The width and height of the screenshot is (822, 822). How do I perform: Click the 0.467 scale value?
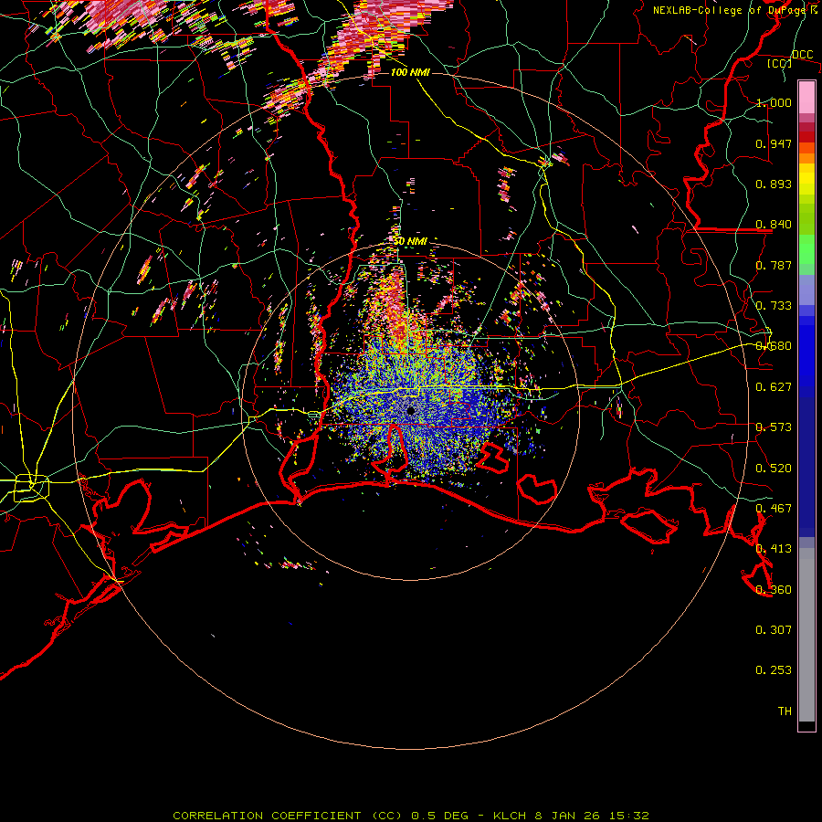pyautogui.click(x=774, y=509)
